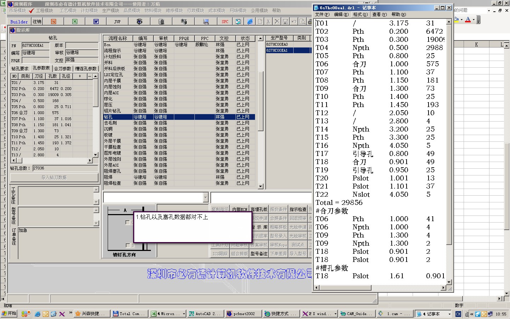Viewport: 510px width, 319px height.
Task: Open the Excel font color dropdown arrow
Action: 474,19
